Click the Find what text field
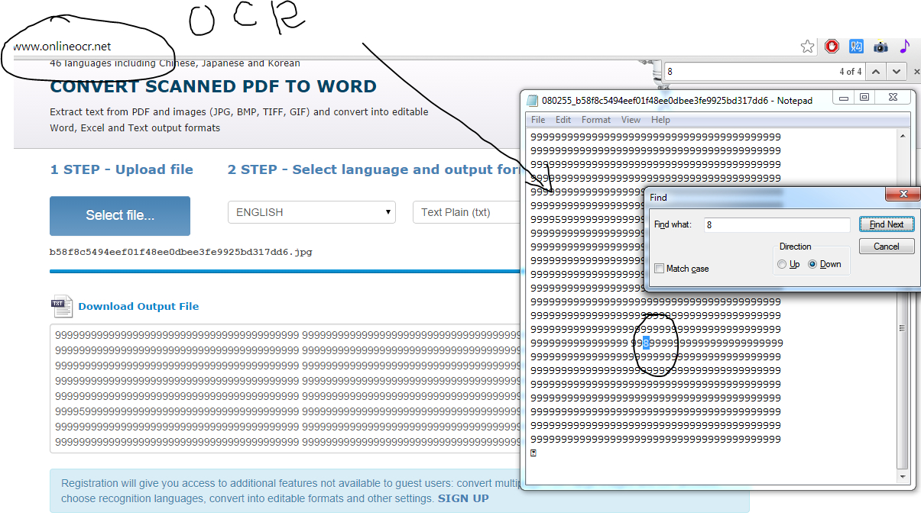This screenshot has height=519, width=921. (x=777, y=225)
